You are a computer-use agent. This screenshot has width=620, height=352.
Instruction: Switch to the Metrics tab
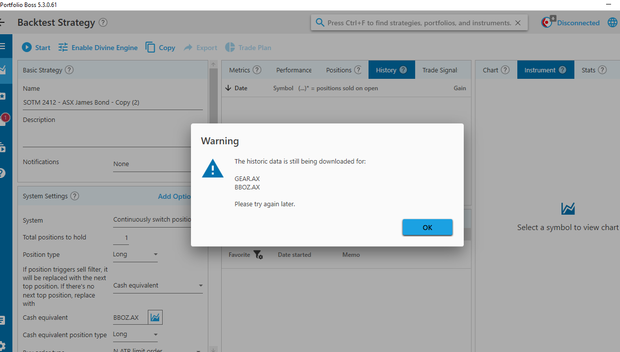point(245,70)
